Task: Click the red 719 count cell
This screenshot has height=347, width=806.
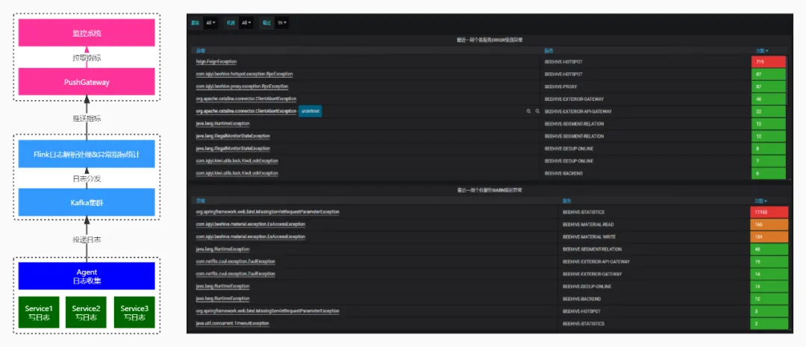Action: click(768, 61)
